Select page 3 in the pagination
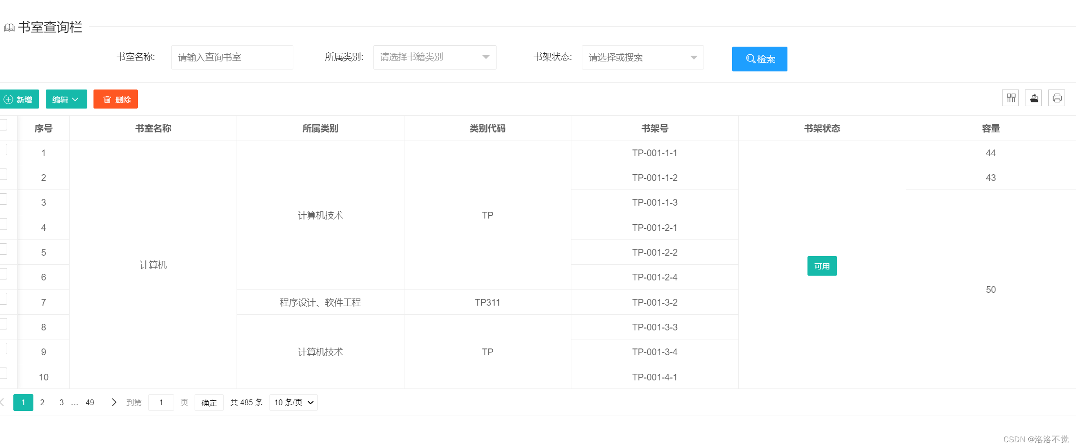This screenshot has height=448, width=1076. coord(61,402)
